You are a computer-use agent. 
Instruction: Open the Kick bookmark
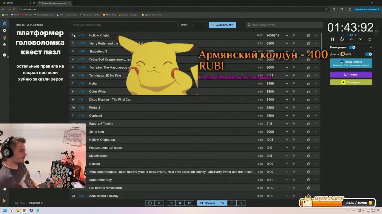[x=5, y=15]
